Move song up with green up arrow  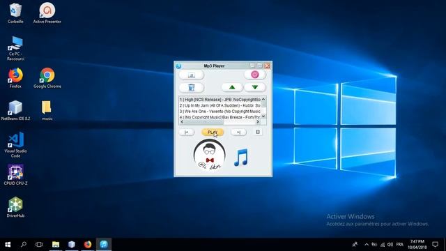[232, 87]
